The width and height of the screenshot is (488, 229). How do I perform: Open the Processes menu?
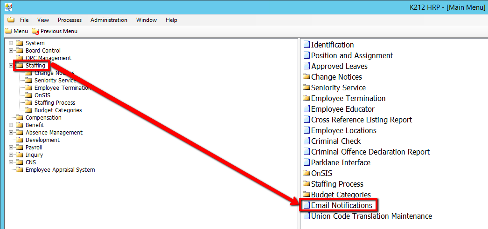pyautogui.click(x=70, y=20)
